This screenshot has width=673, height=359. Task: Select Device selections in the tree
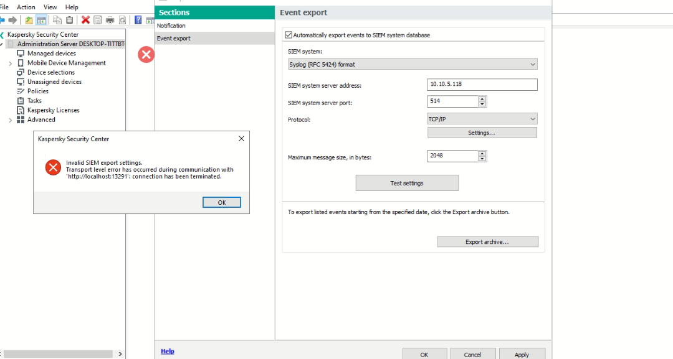pos(51,72)
